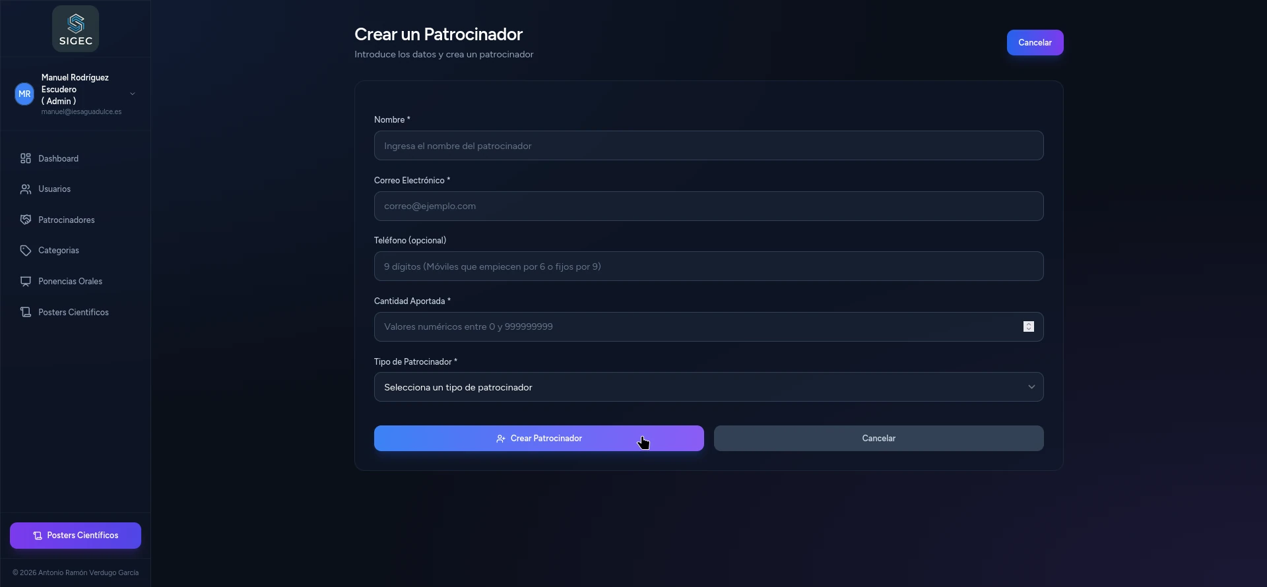Viewport: 1267px width, 587px height.
Task: Open the Tipo de Patrocinador dropdown
Action: [x=708, y=387]
